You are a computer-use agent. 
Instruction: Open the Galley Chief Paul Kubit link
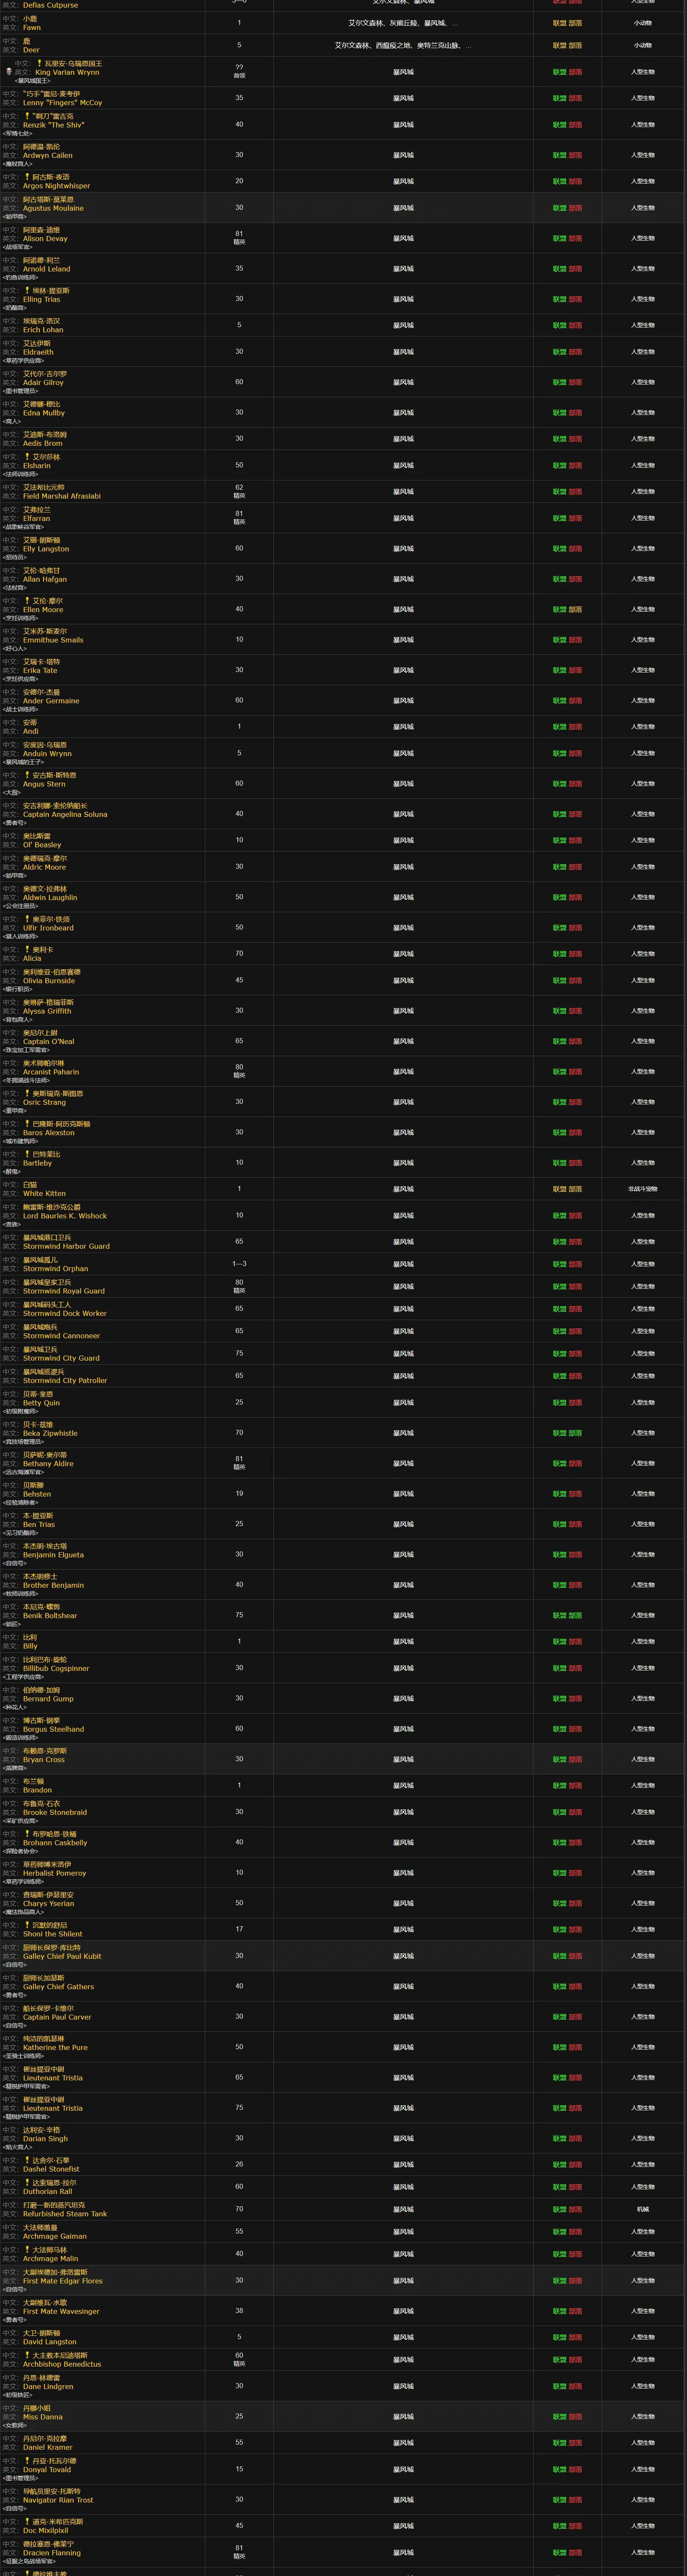62,1956
